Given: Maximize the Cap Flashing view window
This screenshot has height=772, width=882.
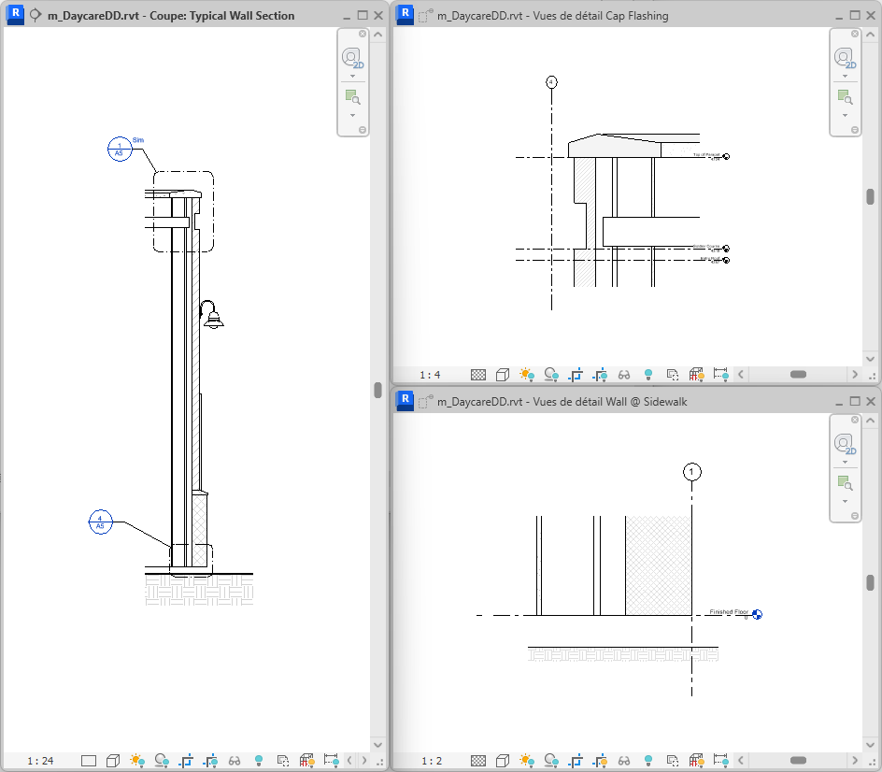Looking at the screenshot, I should pos(855,16).
